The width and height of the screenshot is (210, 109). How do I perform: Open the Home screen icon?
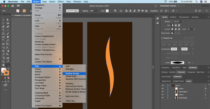pyautogui.click(x=13, y=6)
